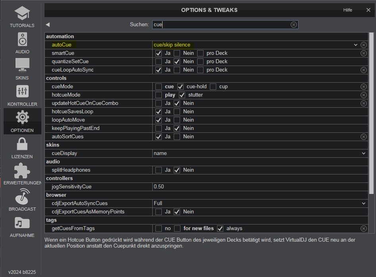Set loopAutoMove to Nein
Image resolution: width=376 pixels, height=277 pixels.
coord(177,120)
